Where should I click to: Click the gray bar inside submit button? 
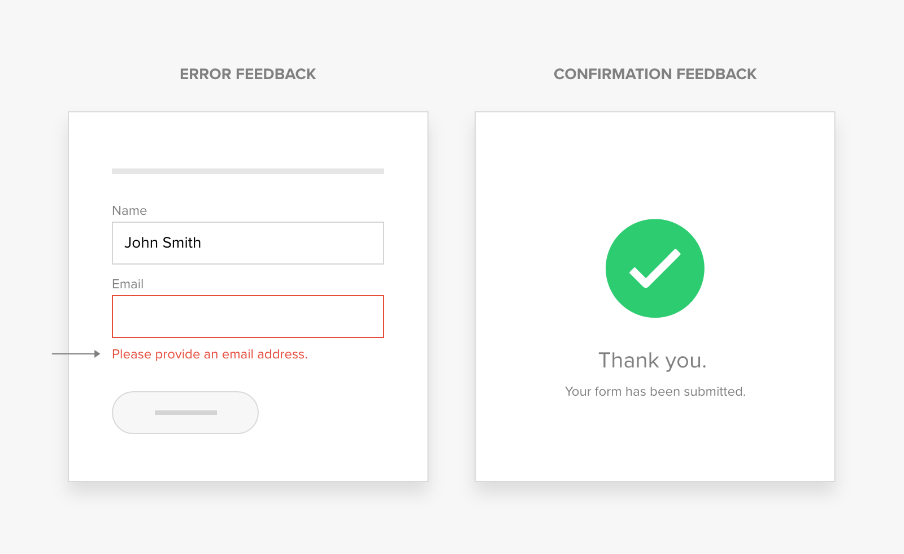pos(186,413)
